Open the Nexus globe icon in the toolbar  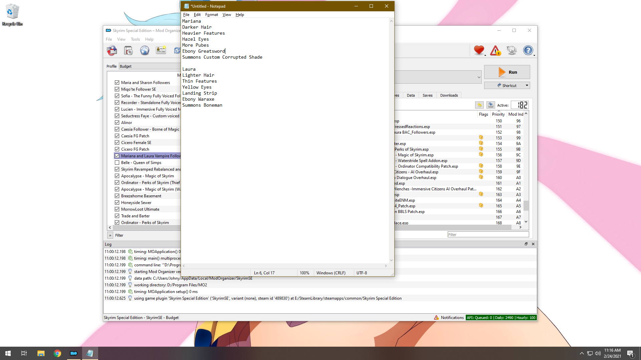tap(145, 50)
